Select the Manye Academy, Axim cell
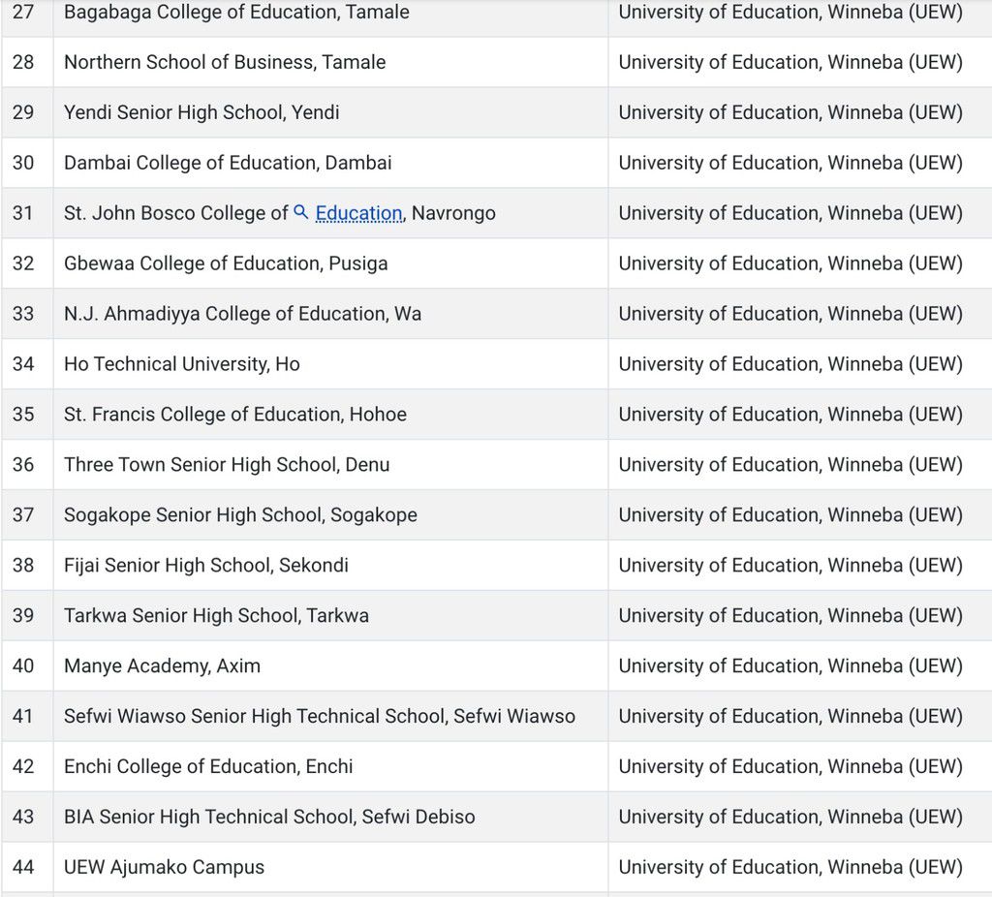 (162, 666)
